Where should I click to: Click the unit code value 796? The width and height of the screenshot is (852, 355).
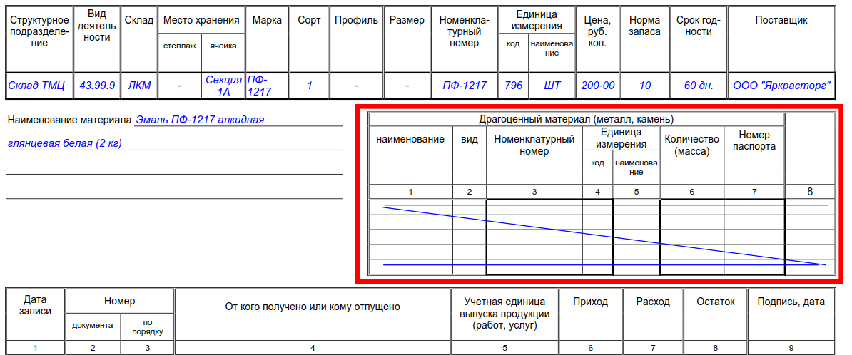513,86
